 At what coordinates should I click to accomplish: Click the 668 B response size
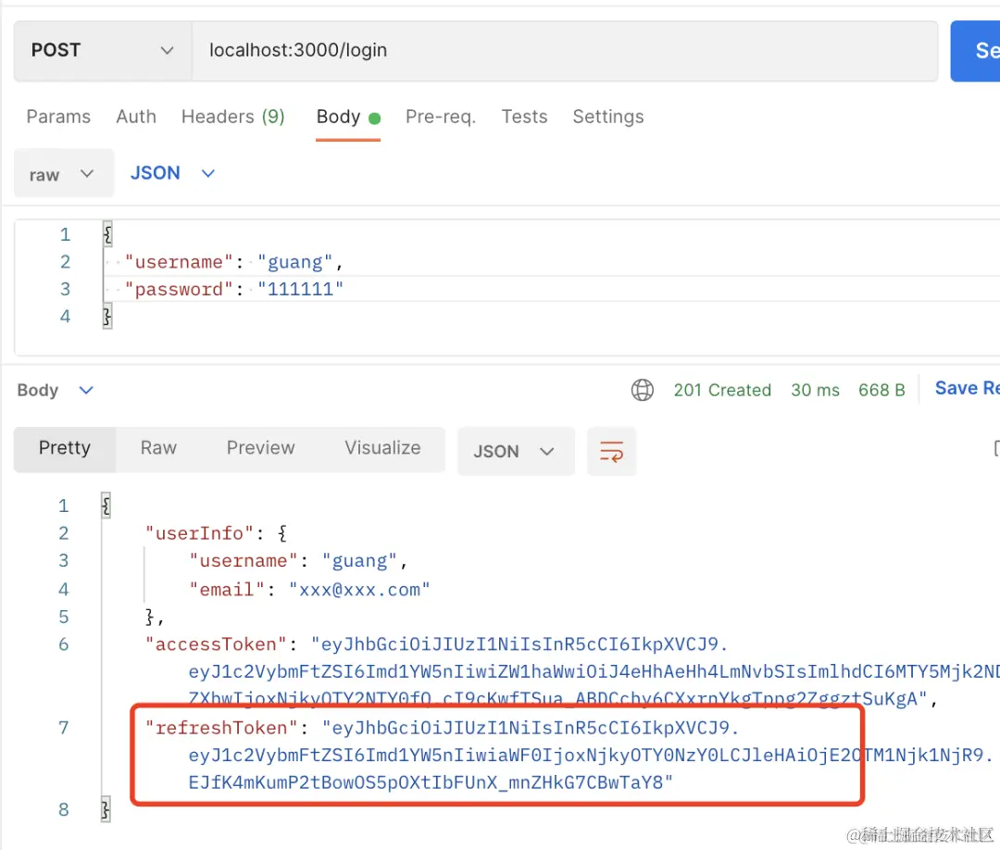881,390
